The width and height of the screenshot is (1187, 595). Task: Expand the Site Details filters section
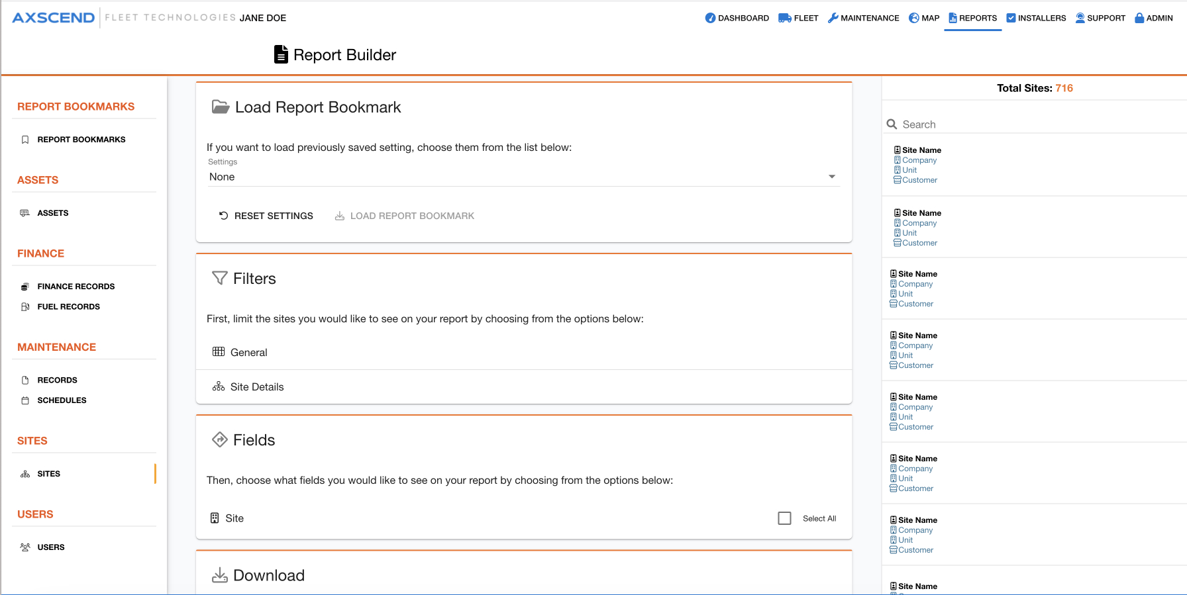click(x=257, y=387)
